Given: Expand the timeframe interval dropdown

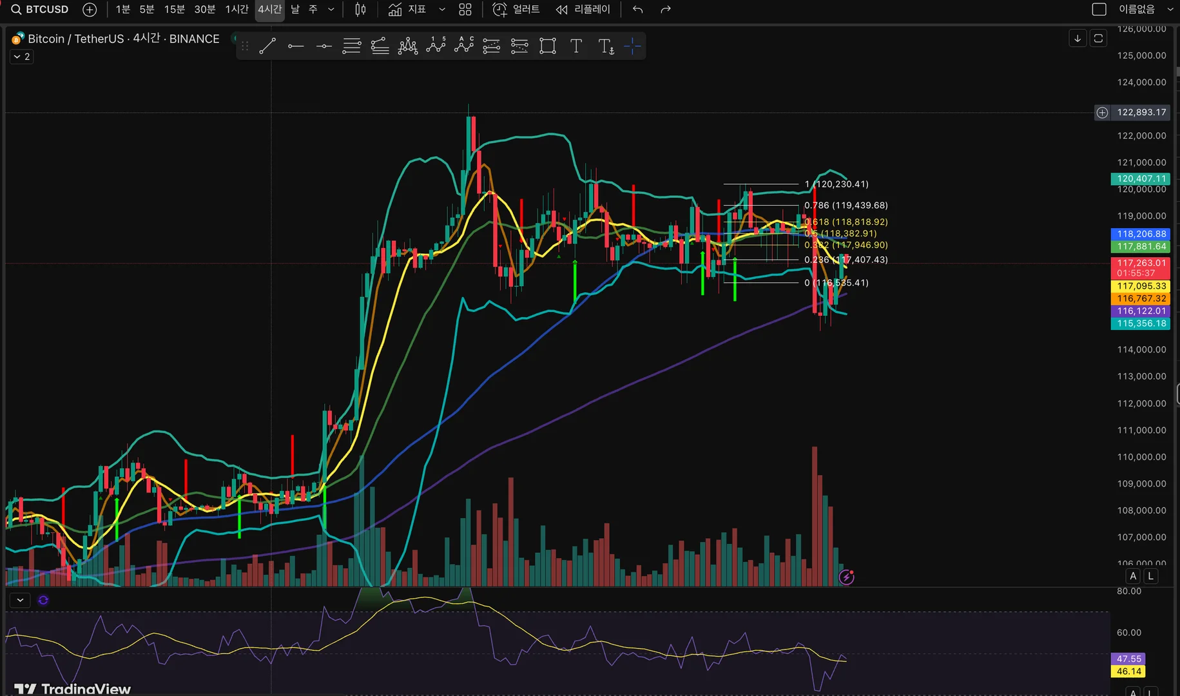Looking at the screenshot, I should coord(331,10).
